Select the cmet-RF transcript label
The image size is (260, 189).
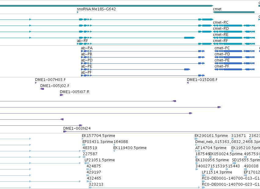click(x=221, y=41)
